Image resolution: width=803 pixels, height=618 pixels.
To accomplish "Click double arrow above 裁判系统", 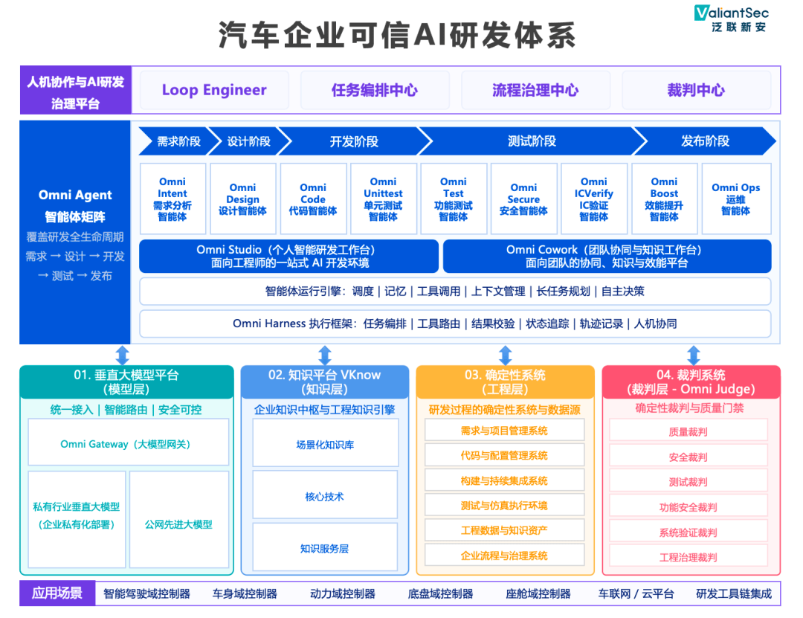I will (x=694, y=355).
